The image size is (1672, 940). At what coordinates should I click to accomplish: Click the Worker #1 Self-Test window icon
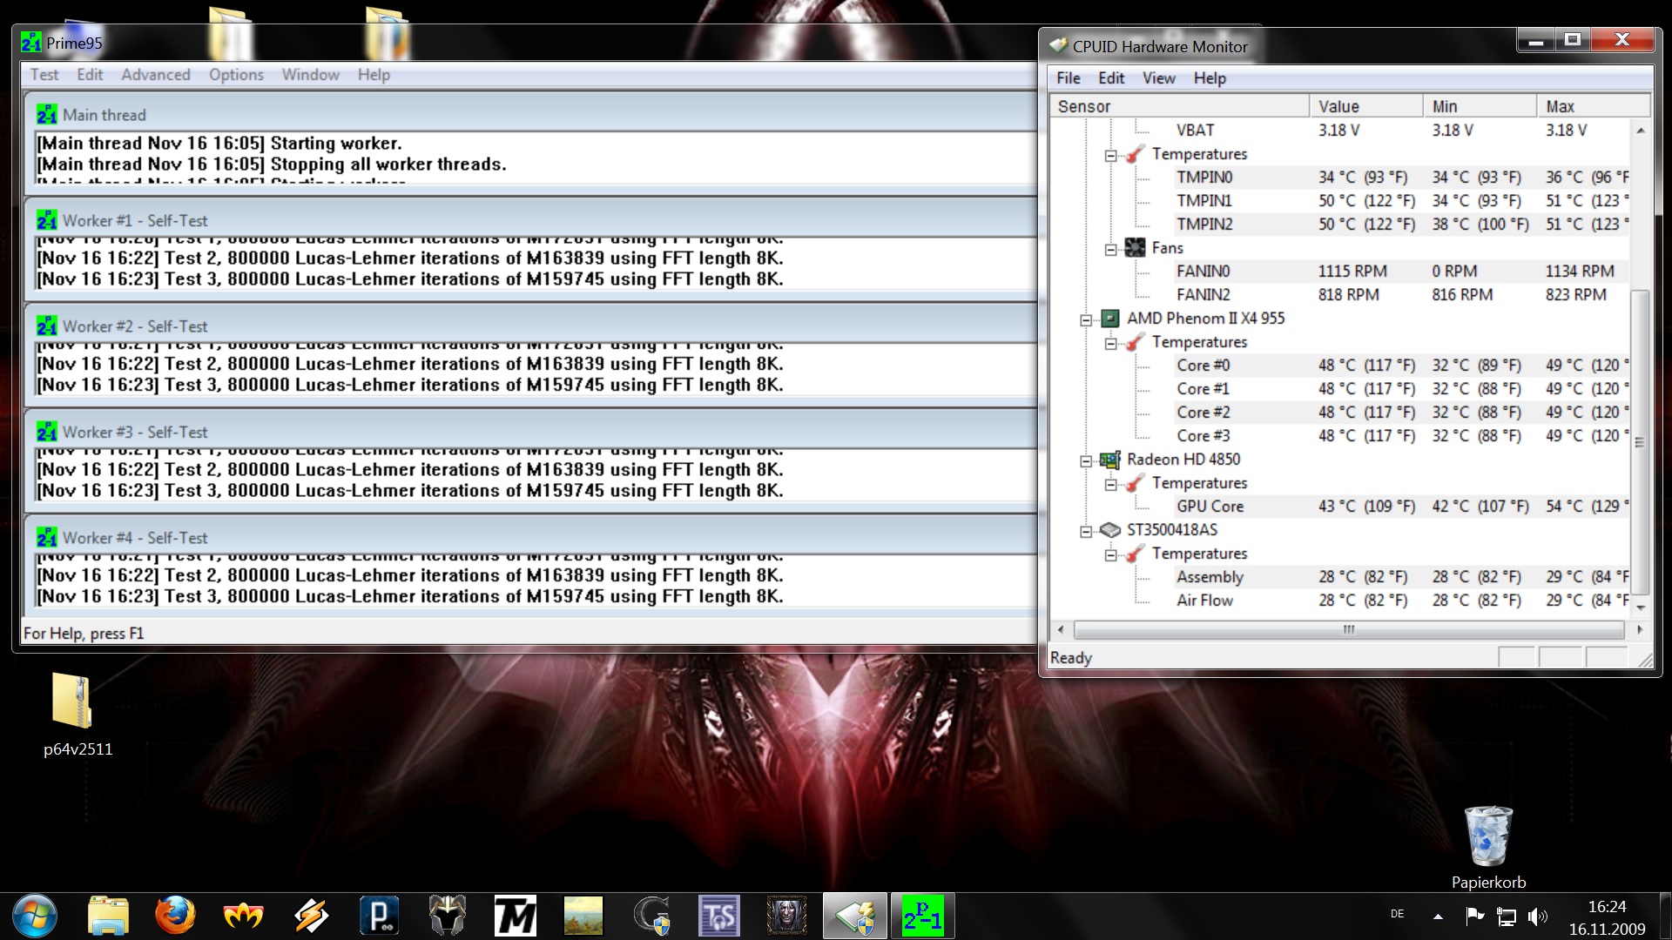pyautogui.click(x=47, y=220)
